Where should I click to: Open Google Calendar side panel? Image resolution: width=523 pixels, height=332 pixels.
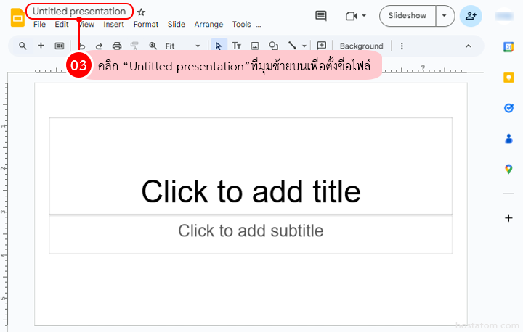click(508, 47)
